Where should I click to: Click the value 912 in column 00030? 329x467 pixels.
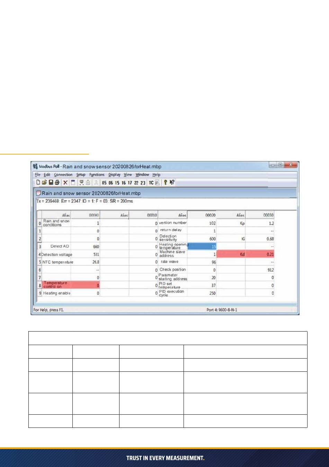point(270,270)
